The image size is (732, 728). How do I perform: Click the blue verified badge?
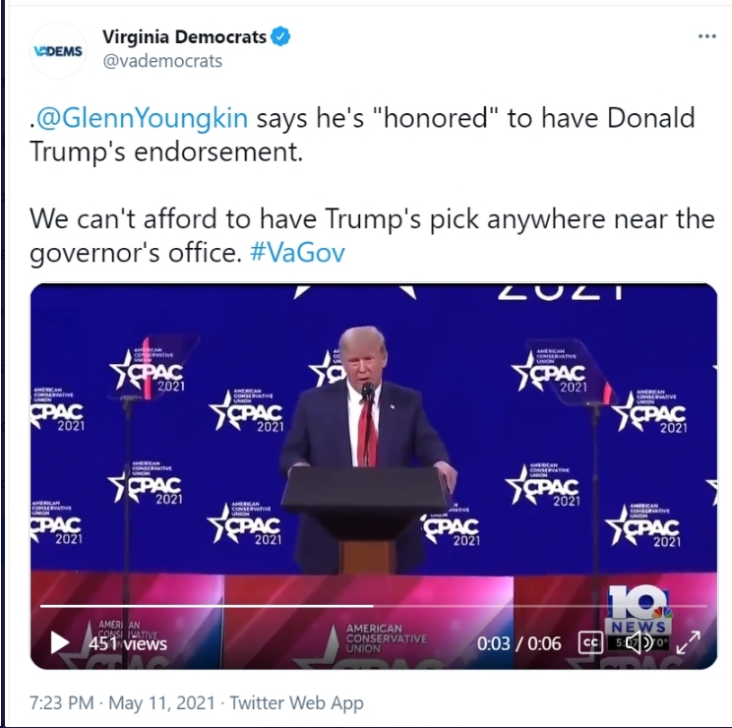[280, 36]
